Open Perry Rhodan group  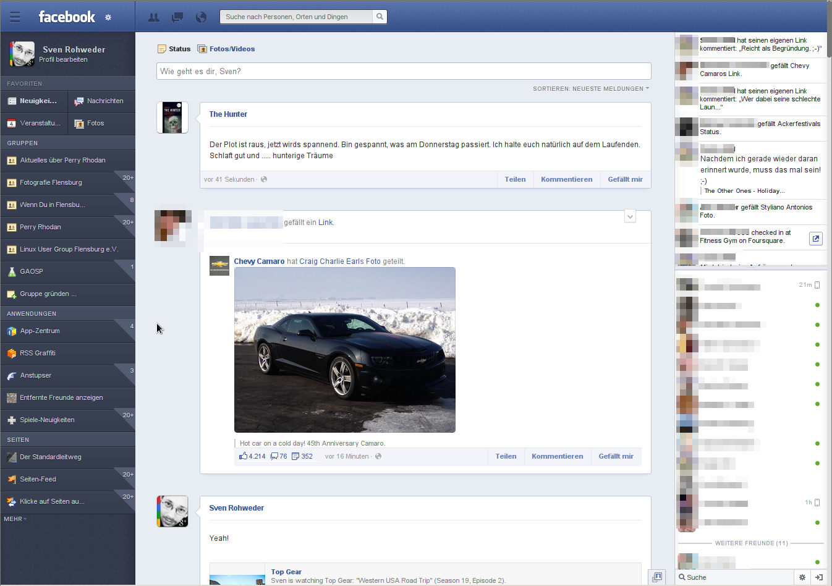[x=68, y=227]
